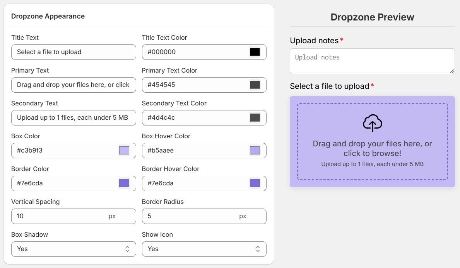This screenshot has width=460, height=268.
Task: Click the Border Color purple swatch
Action: (x=124, y=183)
